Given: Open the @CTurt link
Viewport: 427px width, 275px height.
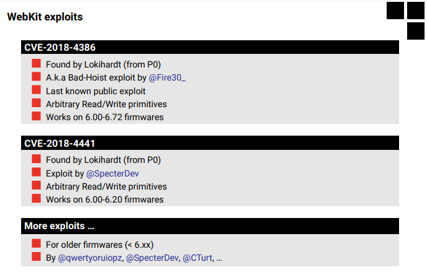Looking at the screenshot, I should [x=197, y=258].
